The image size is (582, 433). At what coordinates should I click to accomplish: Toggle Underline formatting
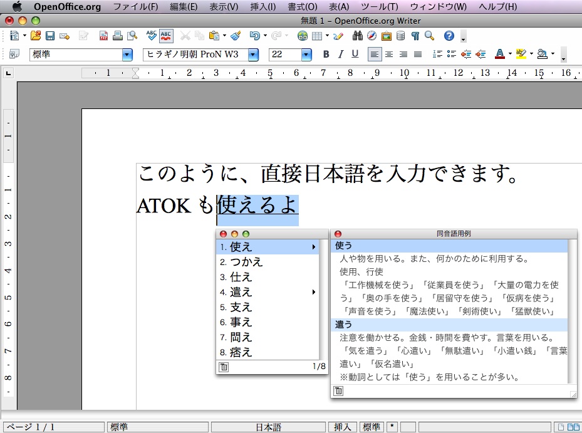[x=355, y=55]
